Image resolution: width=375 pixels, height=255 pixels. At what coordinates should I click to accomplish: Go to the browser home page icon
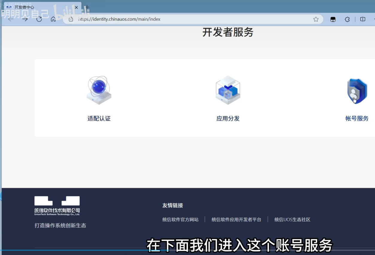[53, 19]
